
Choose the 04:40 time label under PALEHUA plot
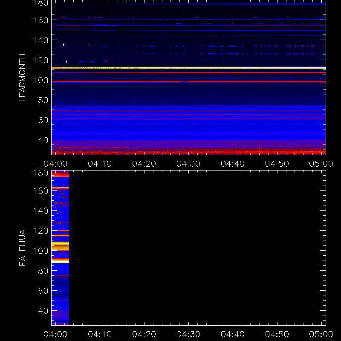(x=233, y=334)
